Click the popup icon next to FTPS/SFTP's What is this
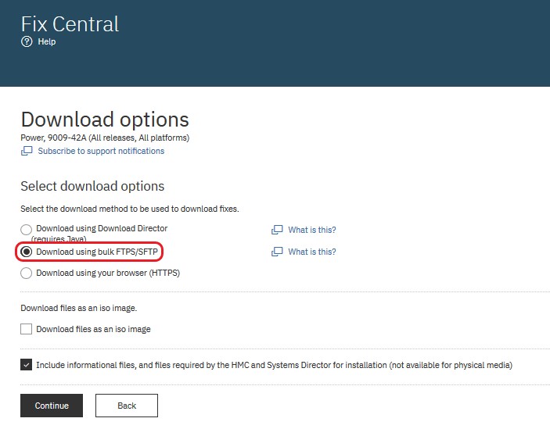Viewport: 550px width, 429px height. (276, 252)
